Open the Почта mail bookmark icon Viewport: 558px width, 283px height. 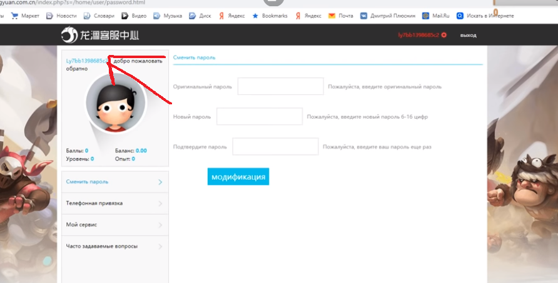pos(332,16)
